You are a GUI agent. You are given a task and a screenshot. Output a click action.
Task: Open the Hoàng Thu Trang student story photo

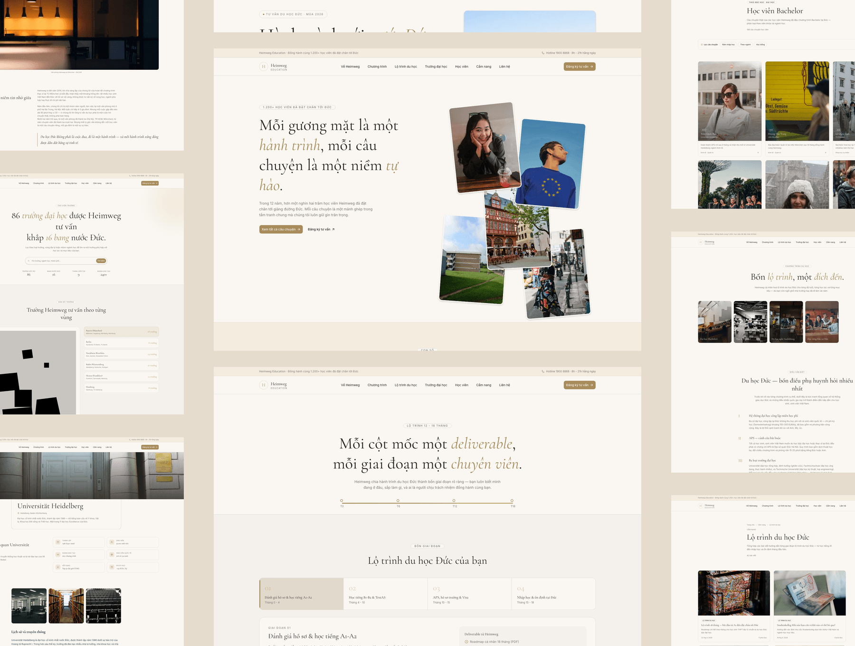797,101
